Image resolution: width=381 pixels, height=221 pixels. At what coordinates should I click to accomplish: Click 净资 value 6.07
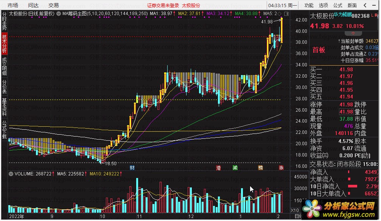coord(348,148)
